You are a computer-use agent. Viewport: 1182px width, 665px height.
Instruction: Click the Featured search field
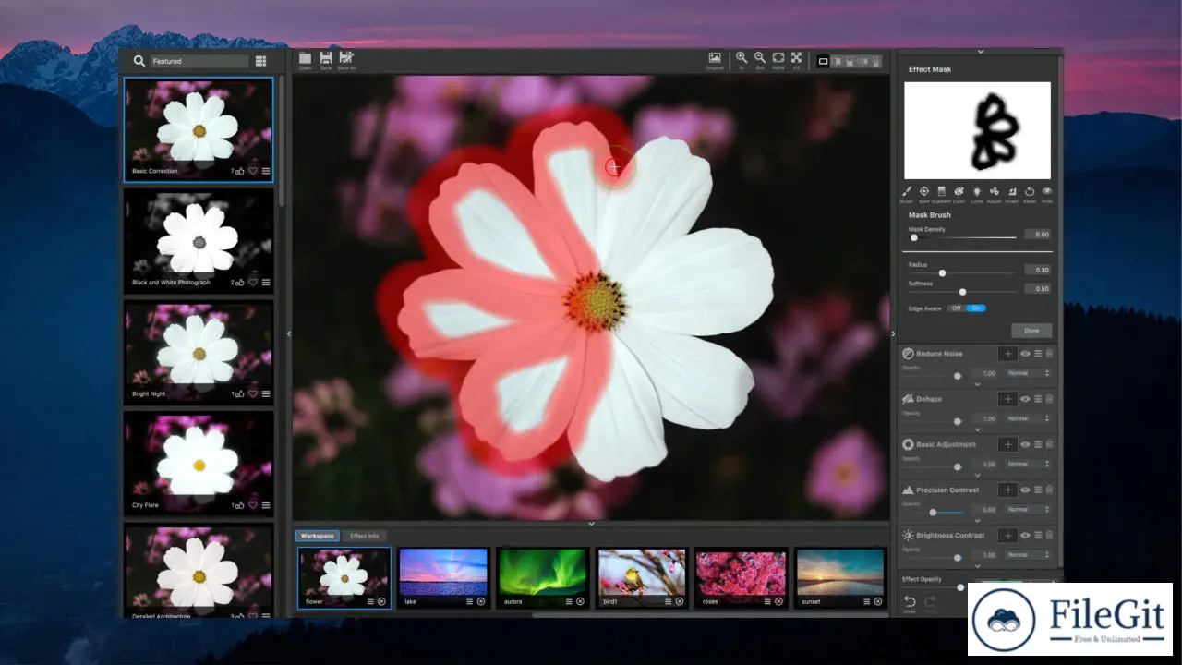[x=199, y=61]
